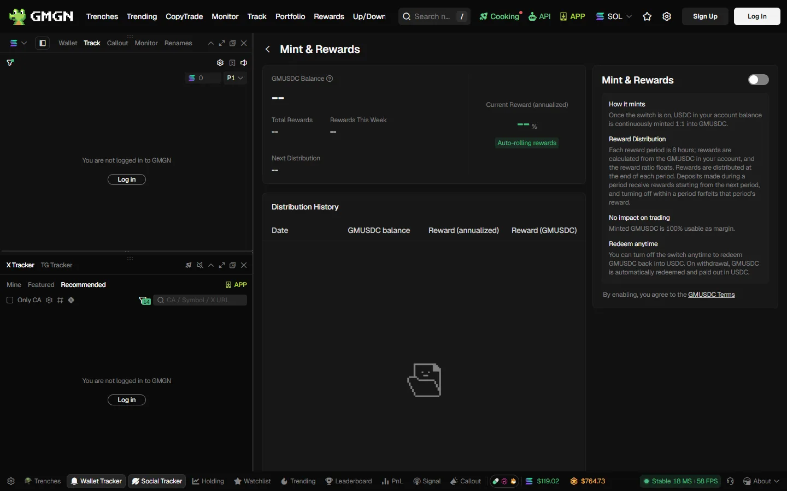Screen dimensions: 787x491
Task: Click API robot link in header
Action: pos(539,16)
